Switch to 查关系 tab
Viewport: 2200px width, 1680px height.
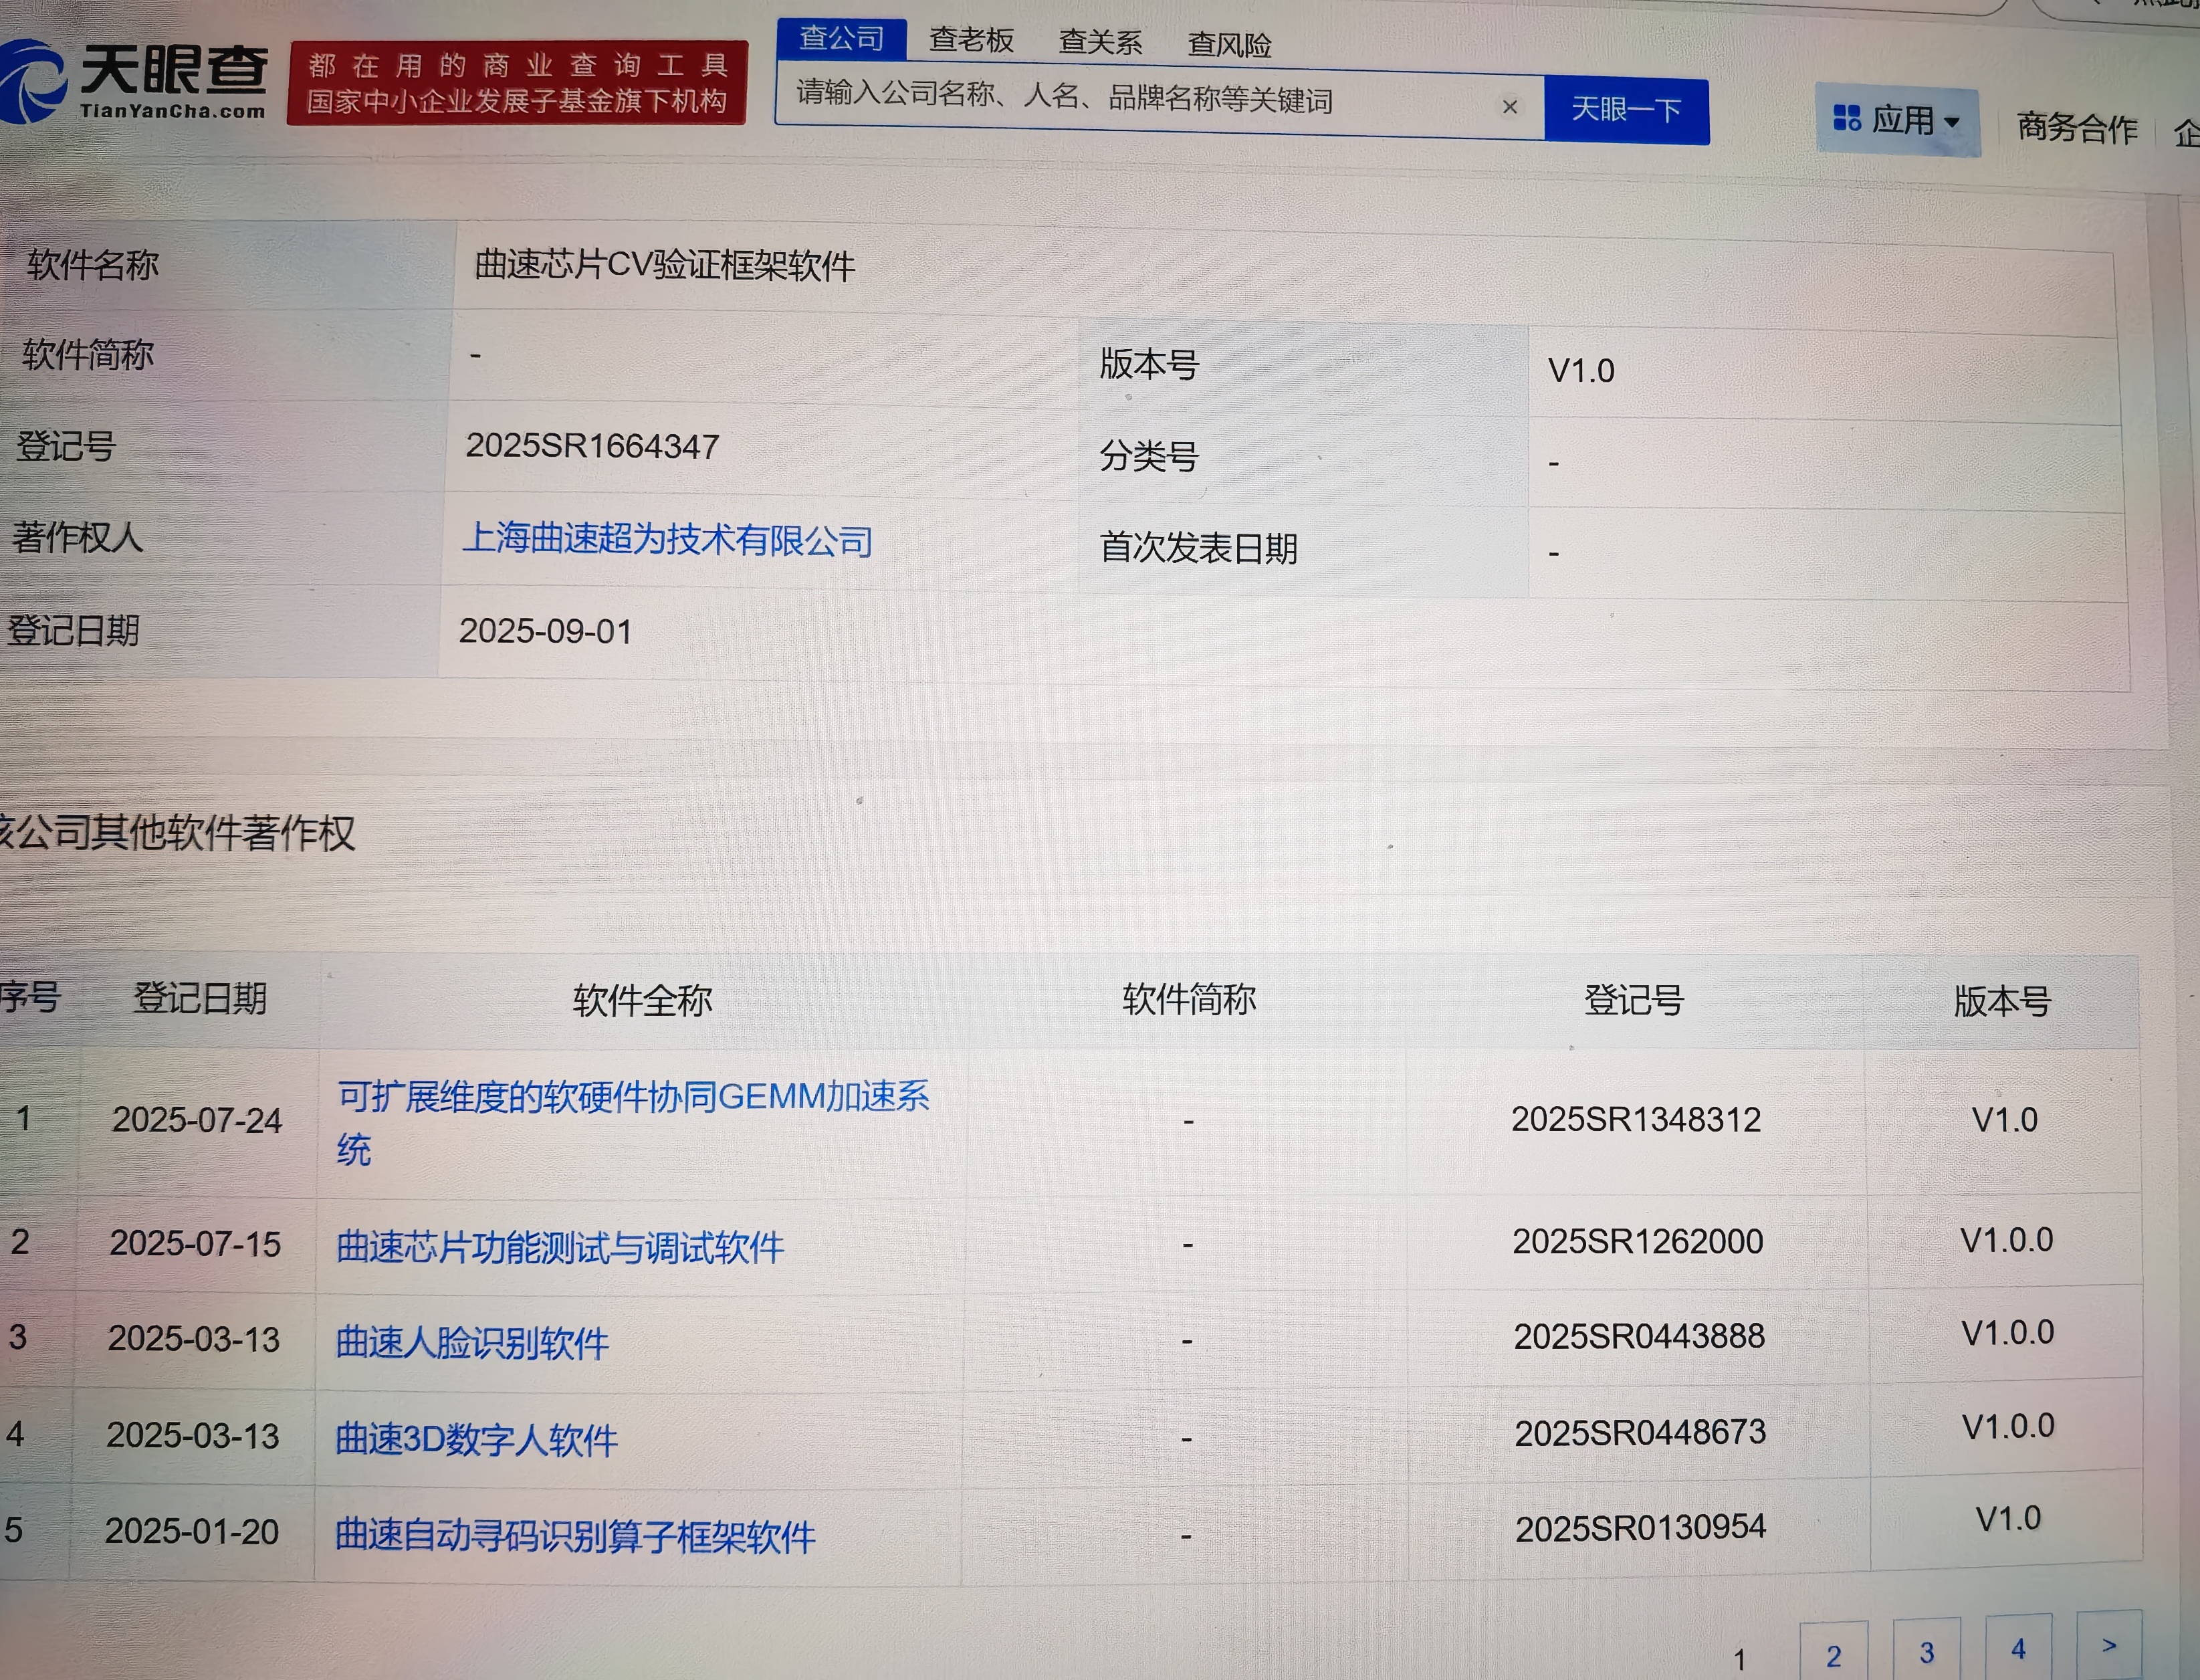coord(1100,42)
